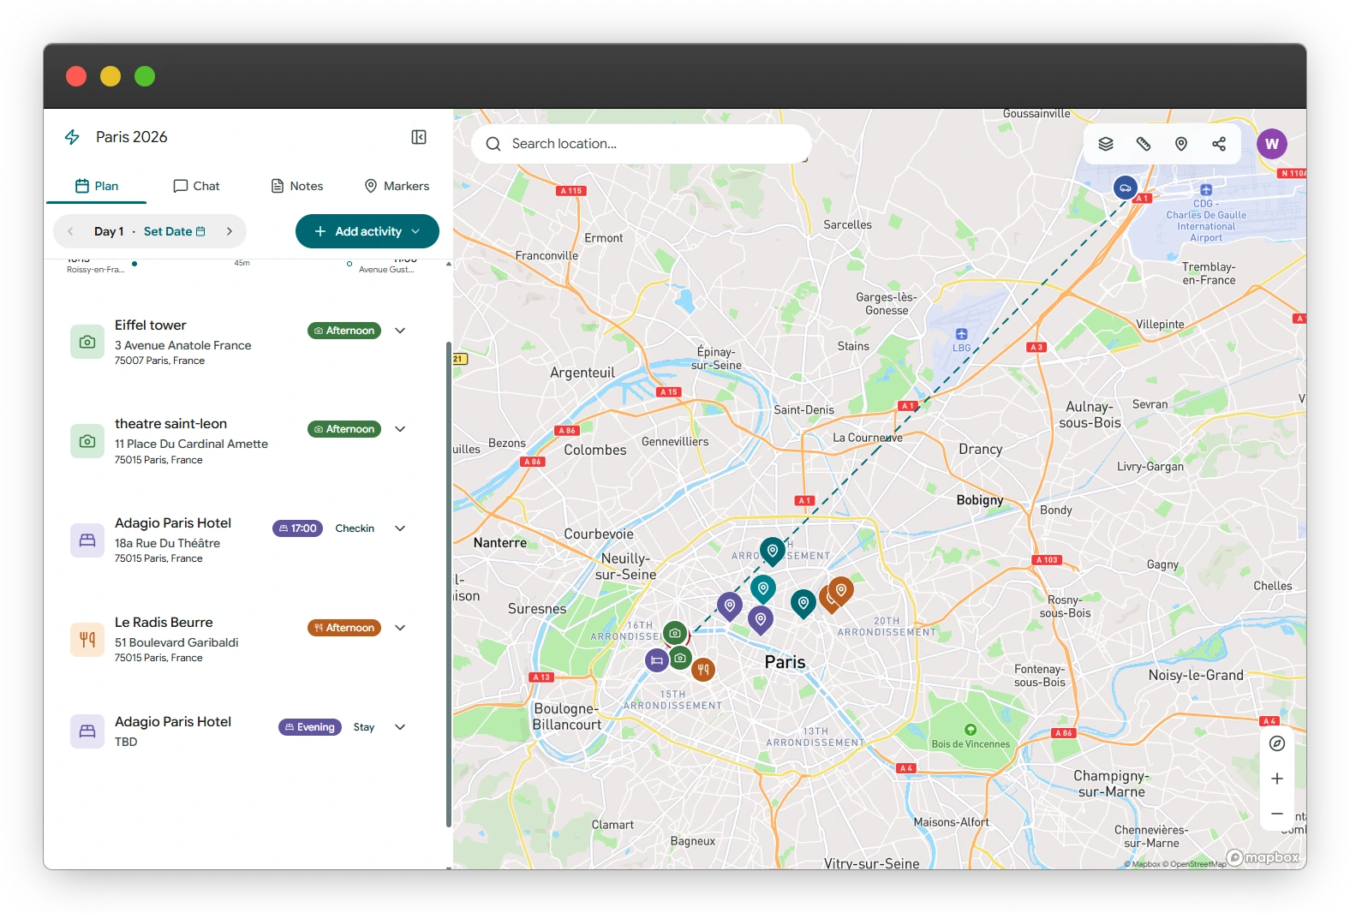The width and height of the screenshot is (1350, 913).
Task: Click the bed icon for Adagio Paris Hotel checkin
Action: pos(87,540)
